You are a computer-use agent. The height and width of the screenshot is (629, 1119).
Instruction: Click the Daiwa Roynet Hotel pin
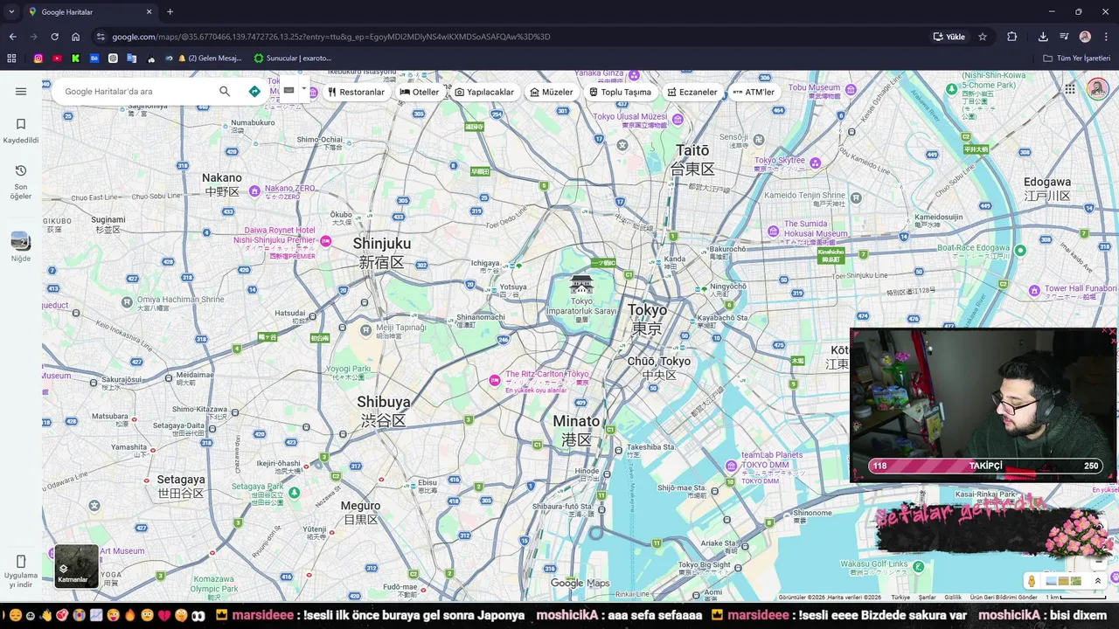pos(325,241)
